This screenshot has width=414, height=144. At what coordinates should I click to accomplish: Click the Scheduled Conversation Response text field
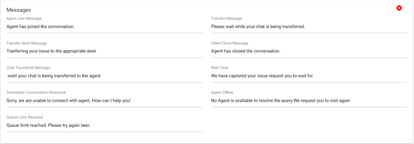pyautogui.click(x=104, y=101)
